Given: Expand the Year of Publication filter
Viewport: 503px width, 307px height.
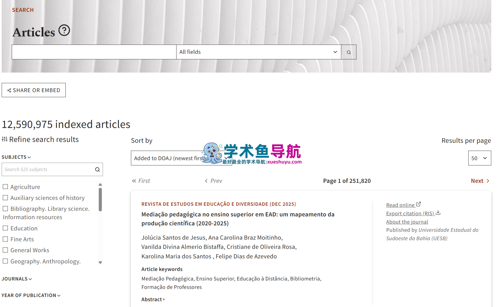Looking at the screenshot, I should [31, 295].
